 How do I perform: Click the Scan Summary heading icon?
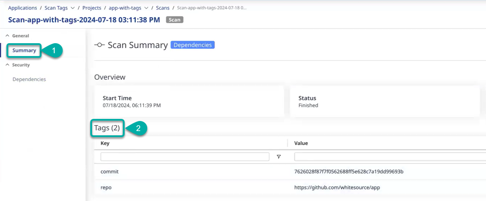(99, 45)
